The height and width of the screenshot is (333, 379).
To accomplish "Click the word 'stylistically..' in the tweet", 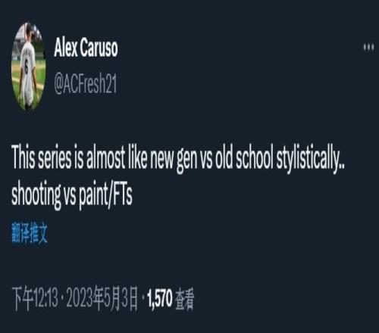I will click(310, 159).
